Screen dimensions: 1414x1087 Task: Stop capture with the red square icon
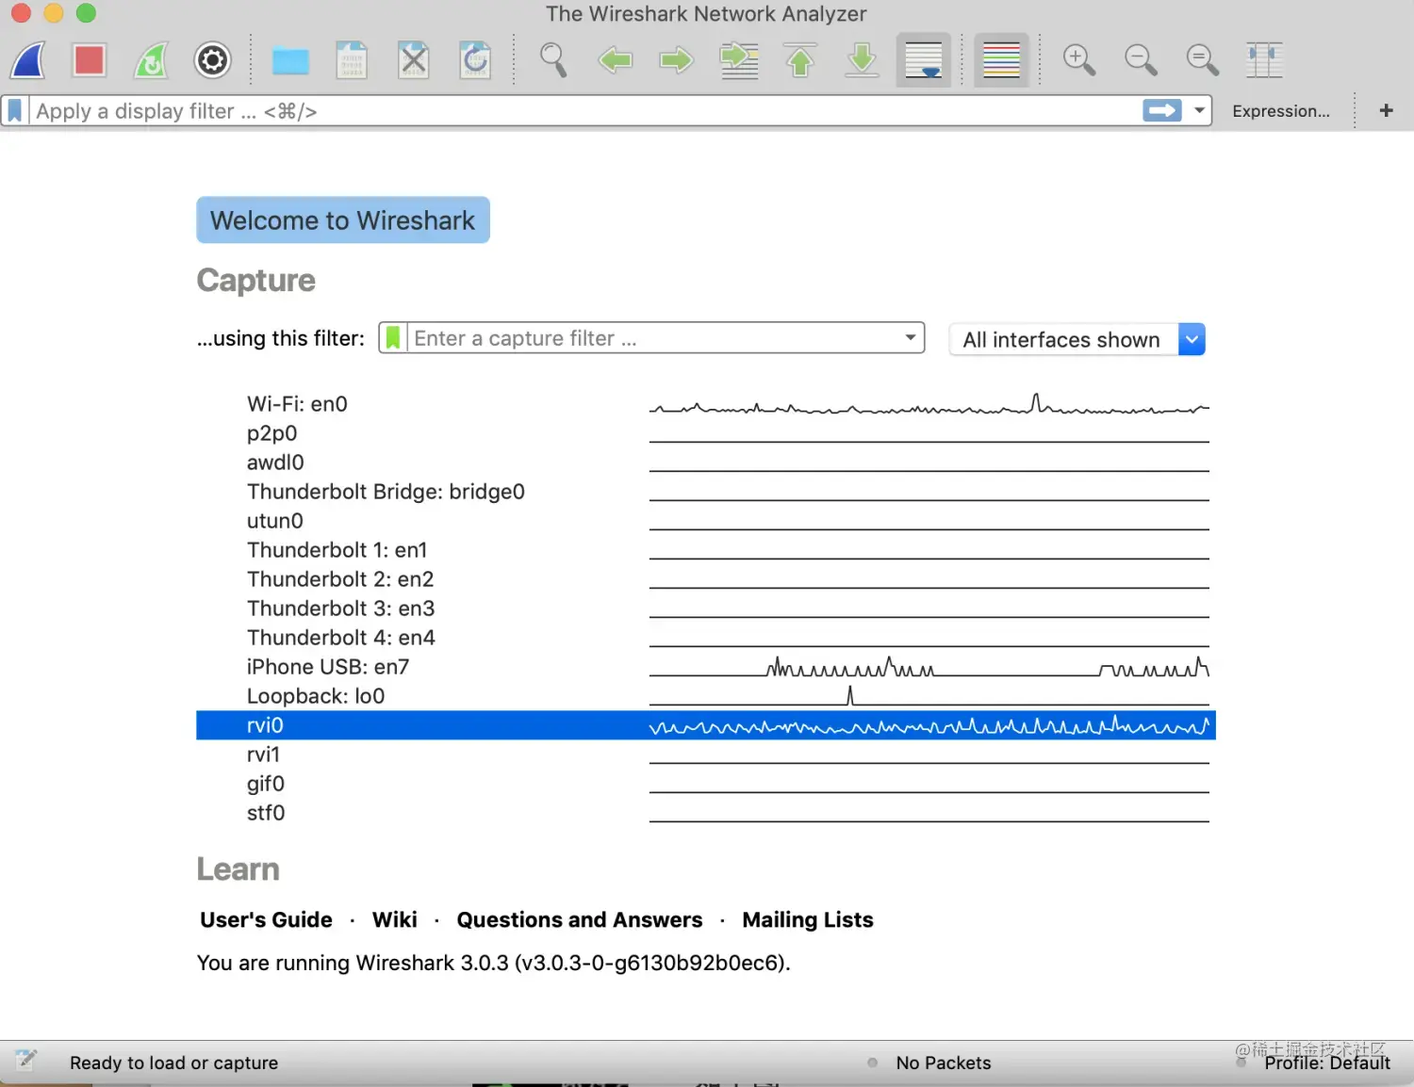[90, 60]
